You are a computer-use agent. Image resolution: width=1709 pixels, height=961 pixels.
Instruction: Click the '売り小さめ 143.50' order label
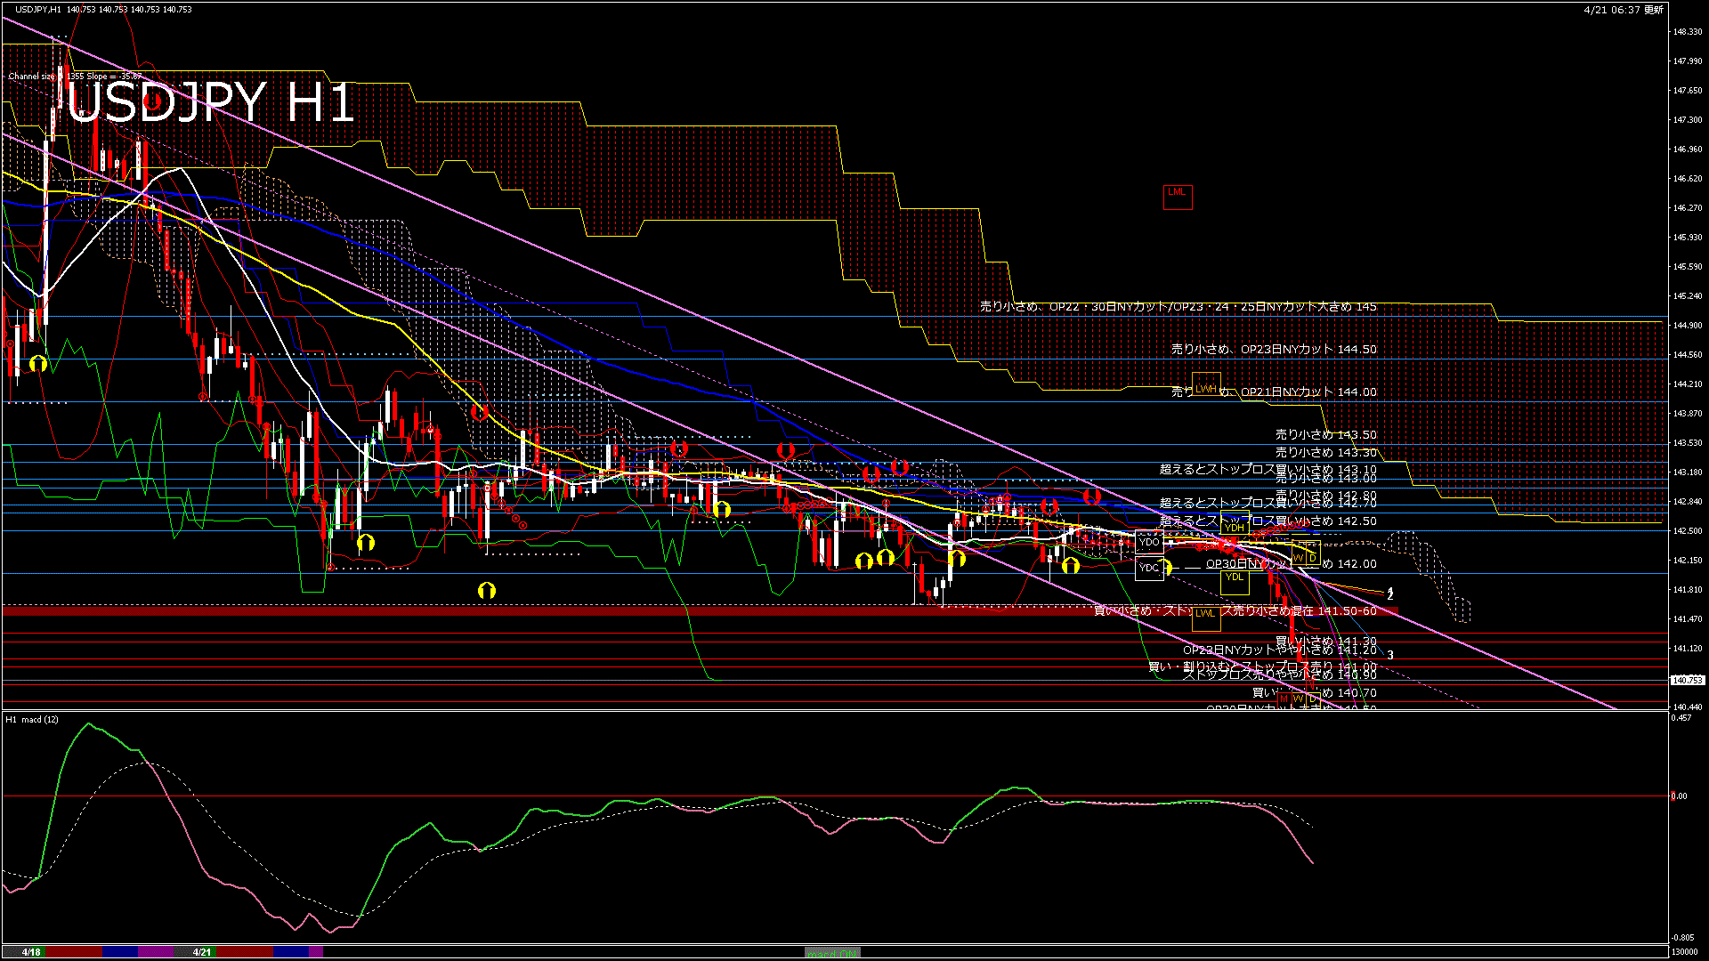click(1326, 435)
